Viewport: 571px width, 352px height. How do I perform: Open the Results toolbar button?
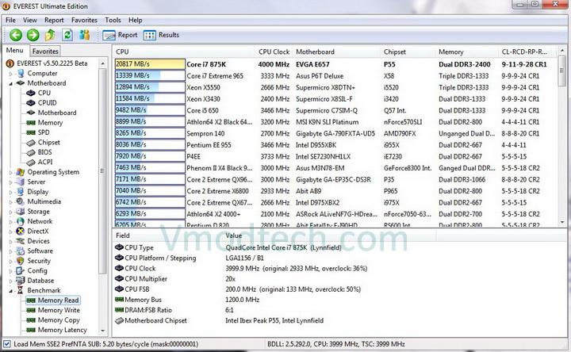coord(161,35)
